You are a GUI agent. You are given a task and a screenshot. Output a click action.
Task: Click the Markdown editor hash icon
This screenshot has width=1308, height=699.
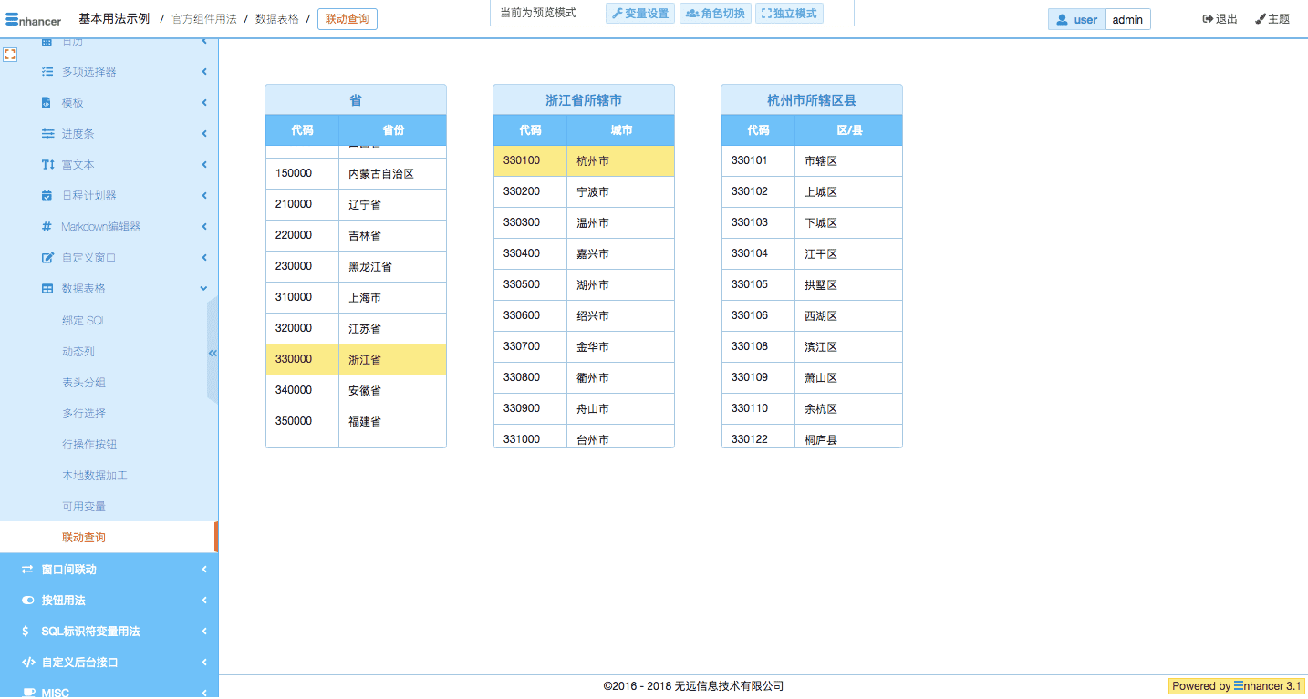[47, 227]
